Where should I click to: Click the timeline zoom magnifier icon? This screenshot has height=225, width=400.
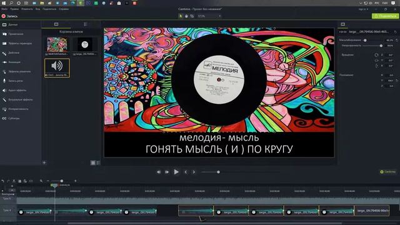pos(41,181)
